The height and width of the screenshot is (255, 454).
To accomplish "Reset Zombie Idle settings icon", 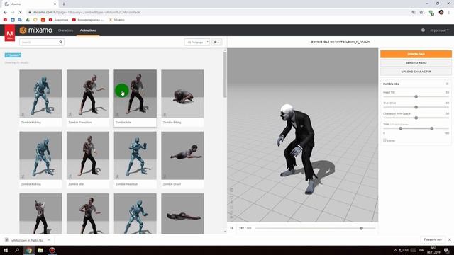I will click(x=448, y=84).
